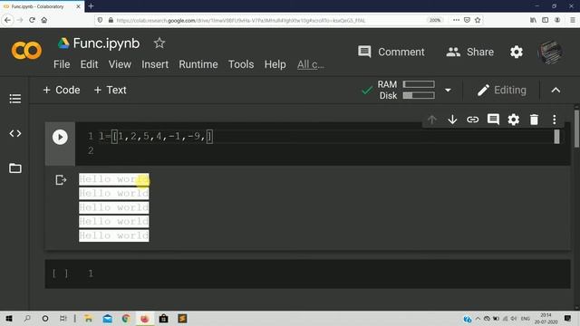Open more cell actions menu
The width and height of the screenshot is (580, 326).
click(x=554, y=120)
